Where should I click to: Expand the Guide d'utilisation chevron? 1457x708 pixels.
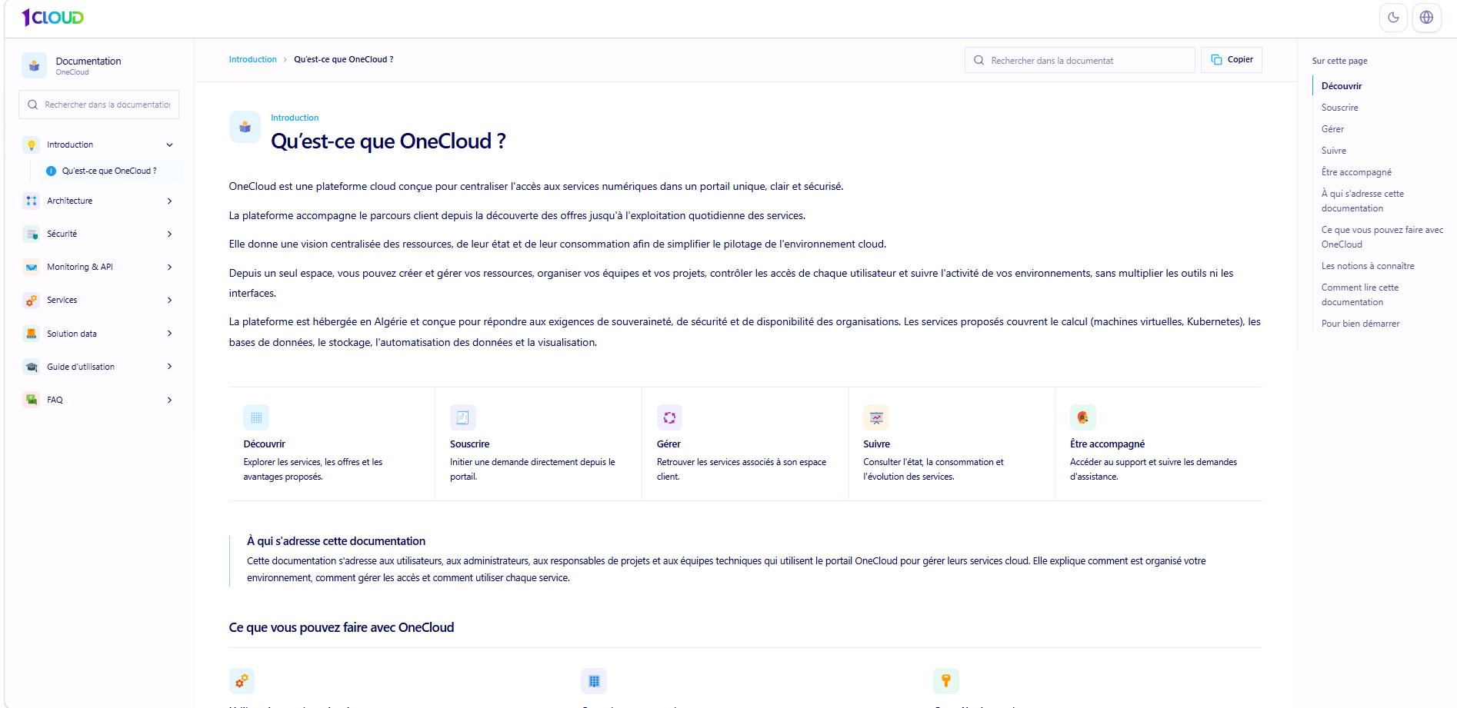170,367
